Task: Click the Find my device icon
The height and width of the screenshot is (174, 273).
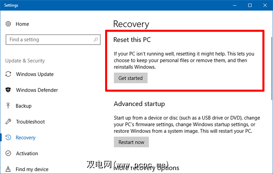Action: pyautogui.click(x=8, y=169)
